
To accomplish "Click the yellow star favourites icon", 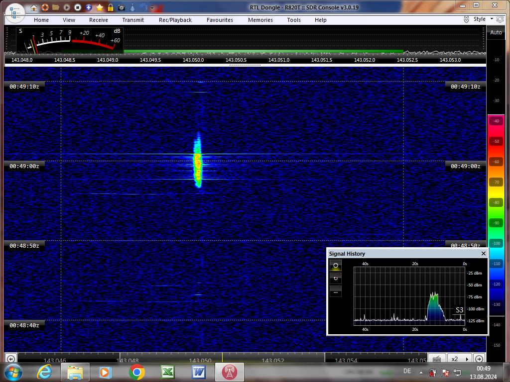I will click(x=100, y=7).
